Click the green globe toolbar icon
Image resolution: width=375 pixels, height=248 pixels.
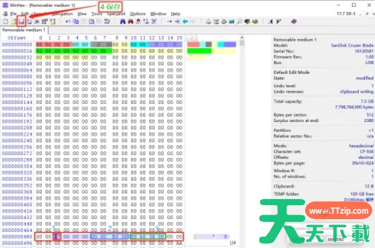pyautogui.click(x=255, y=21)
